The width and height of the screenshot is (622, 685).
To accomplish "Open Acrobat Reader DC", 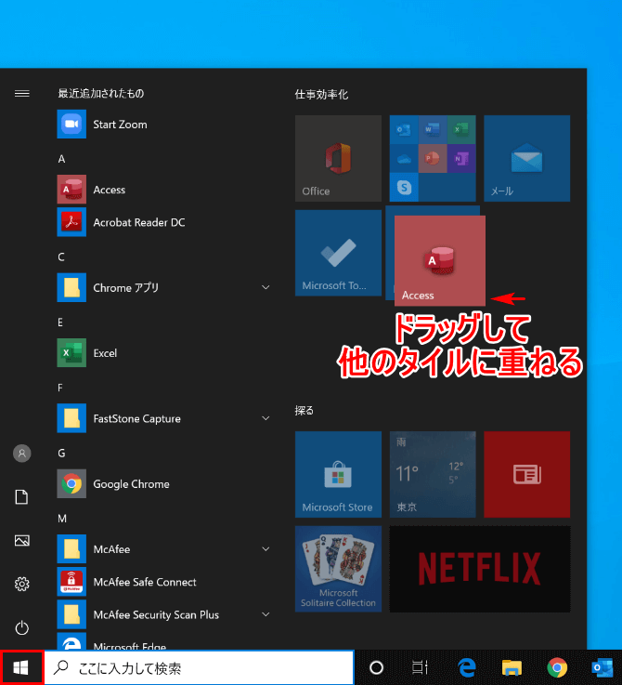I will 163,222.
